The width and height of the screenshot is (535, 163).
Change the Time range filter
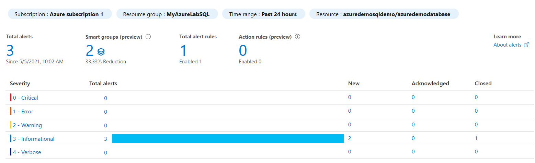pos(263,14)
